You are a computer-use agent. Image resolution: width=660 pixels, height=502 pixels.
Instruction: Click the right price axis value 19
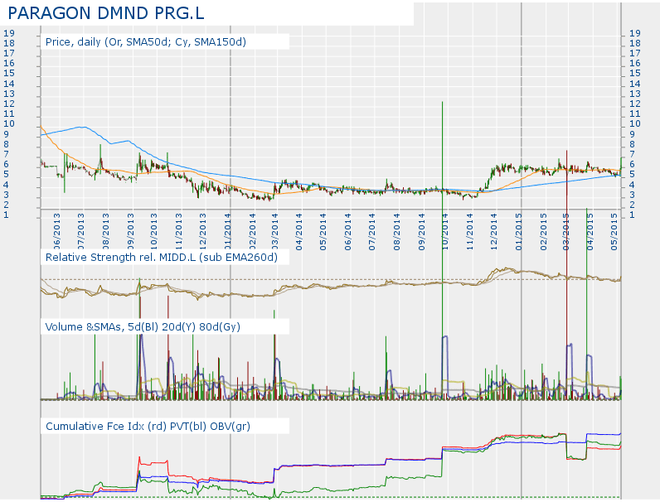coord(635,33)
